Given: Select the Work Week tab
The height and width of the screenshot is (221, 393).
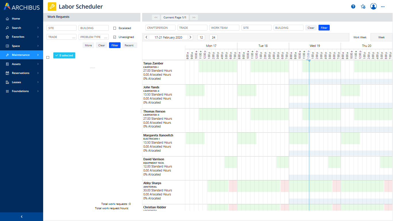Looking at the screenshot, I should (x=360, y=37).
